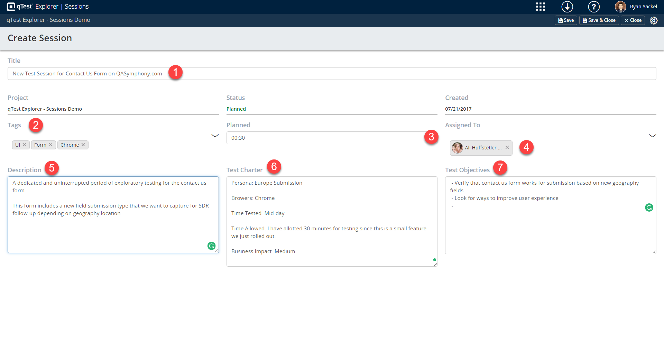The image size is (664, 350).
Task: Click the Close button in toolbar
Action: 633,20
